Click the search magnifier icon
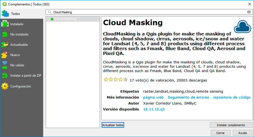Image resolution: width=254 pixels, height=137 pixels. [50, 12]
